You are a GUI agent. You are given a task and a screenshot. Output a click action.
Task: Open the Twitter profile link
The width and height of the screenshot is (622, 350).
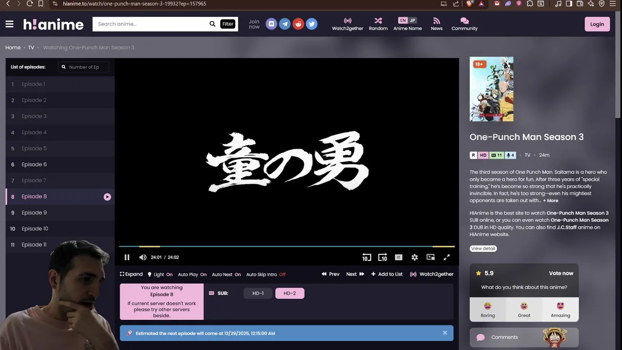[x=312, y=24]
